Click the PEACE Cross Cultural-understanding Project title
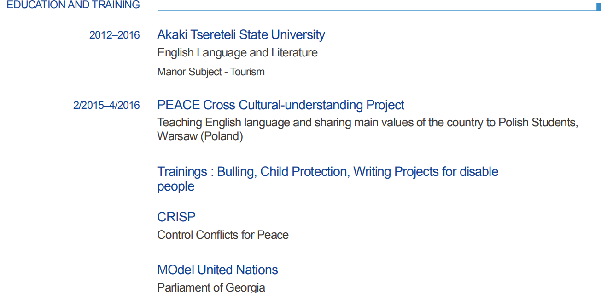This screenshot has width=601, height=293. click(280, 105)
